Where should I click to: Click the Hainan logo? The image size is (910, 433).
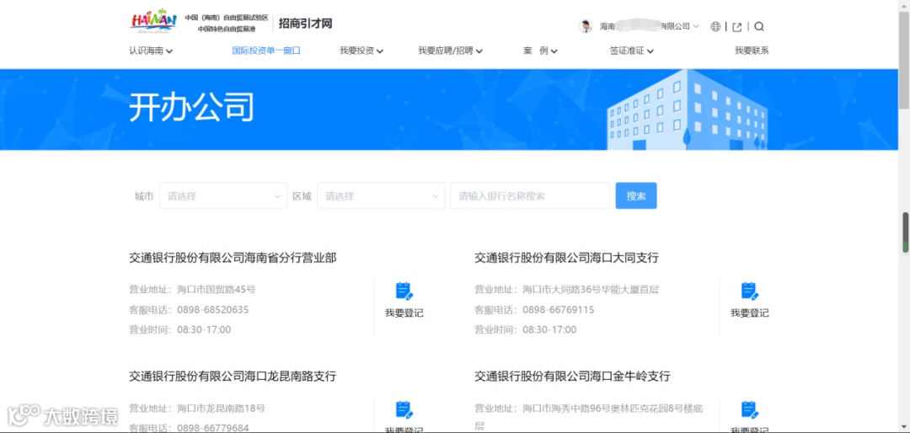(153, 22)
